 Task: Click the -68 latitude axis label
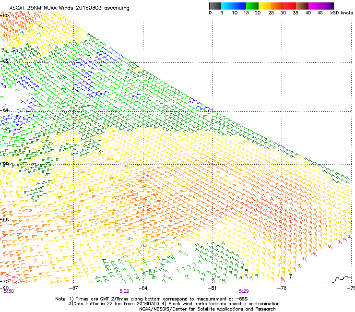click(5, 219)
